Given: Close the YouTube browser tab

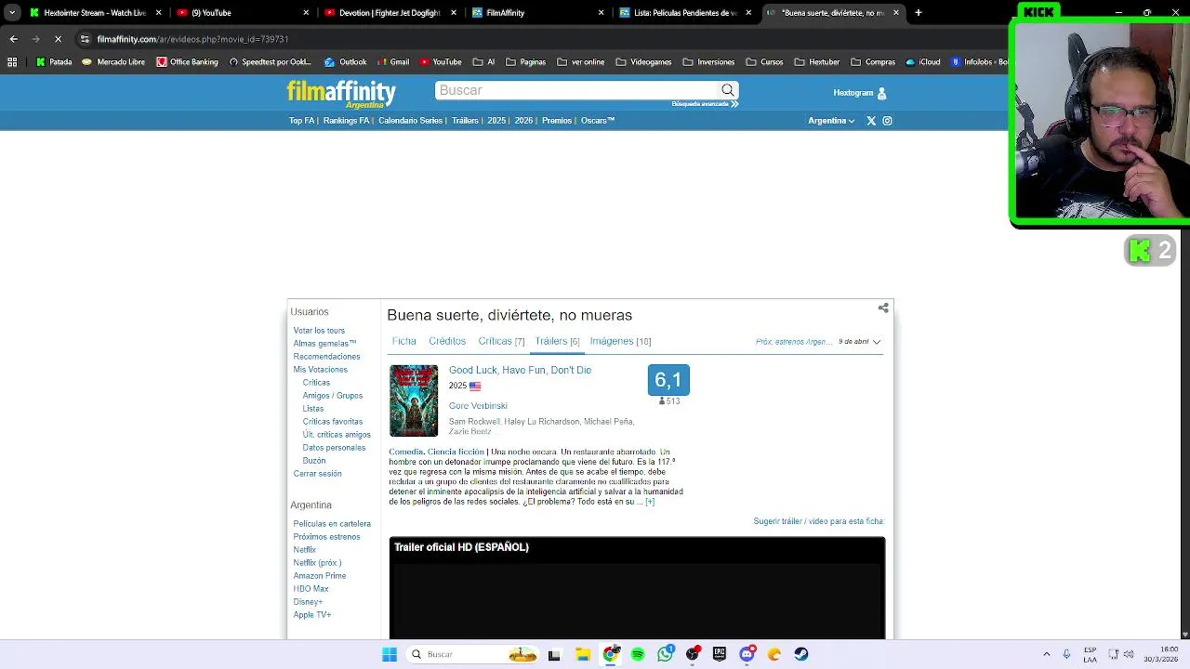Looking at the screenshot, I should point(306,13).
